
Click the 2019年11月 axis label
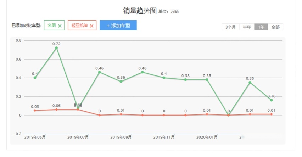click(x=164, y=137)
